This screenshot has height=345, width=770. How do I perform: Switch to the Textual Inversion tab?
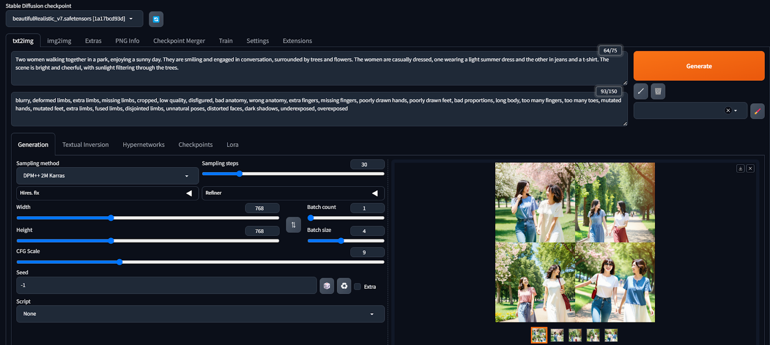click(x=86, y=145)
